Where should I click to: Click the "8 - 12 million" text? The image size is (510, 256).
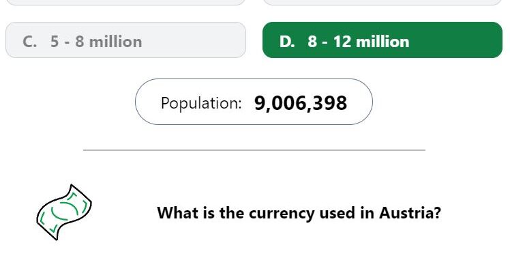click(x=359, y=42)
